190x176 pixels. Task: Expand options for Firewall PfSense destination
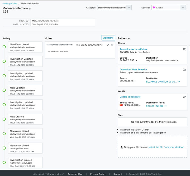(x=166, y=106)
